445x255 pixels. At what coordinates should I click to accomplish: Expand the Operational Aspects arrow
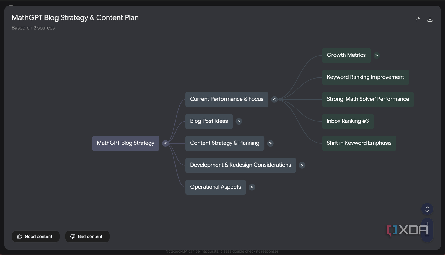point(252,187)
